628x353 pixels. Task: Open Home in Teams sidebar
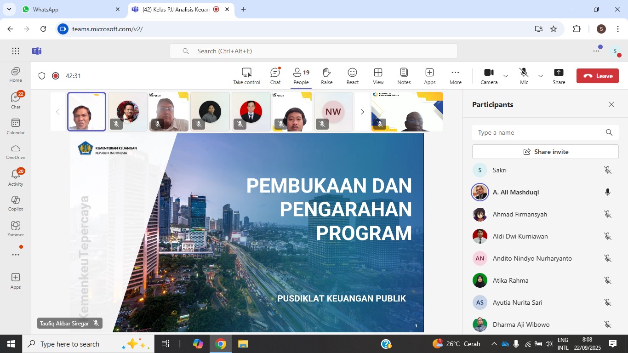16,75
